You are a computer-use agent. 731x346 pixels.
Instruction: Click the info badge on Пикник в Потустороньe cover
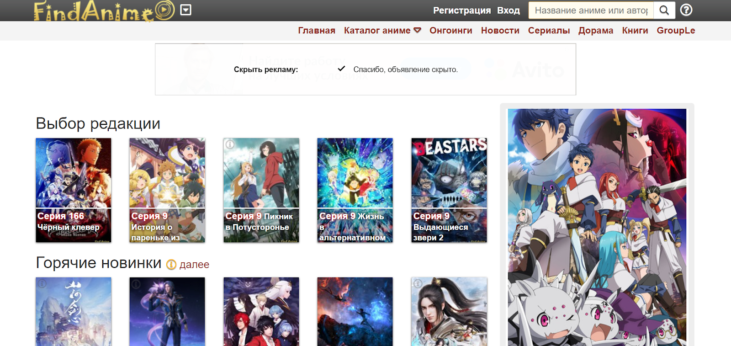[x=230, y=144]
